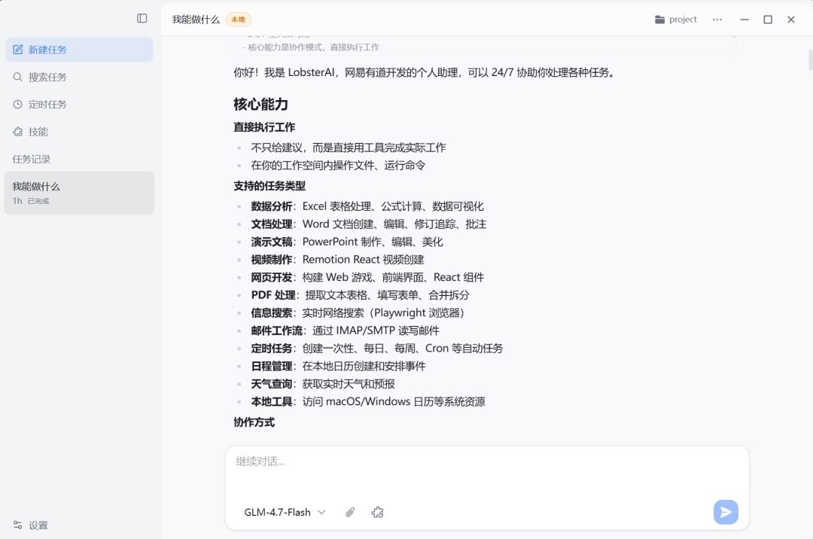The height and width of the screenshot is (539, 813).
Task: Click the project folder icon
Action: (x=659, y=20)
